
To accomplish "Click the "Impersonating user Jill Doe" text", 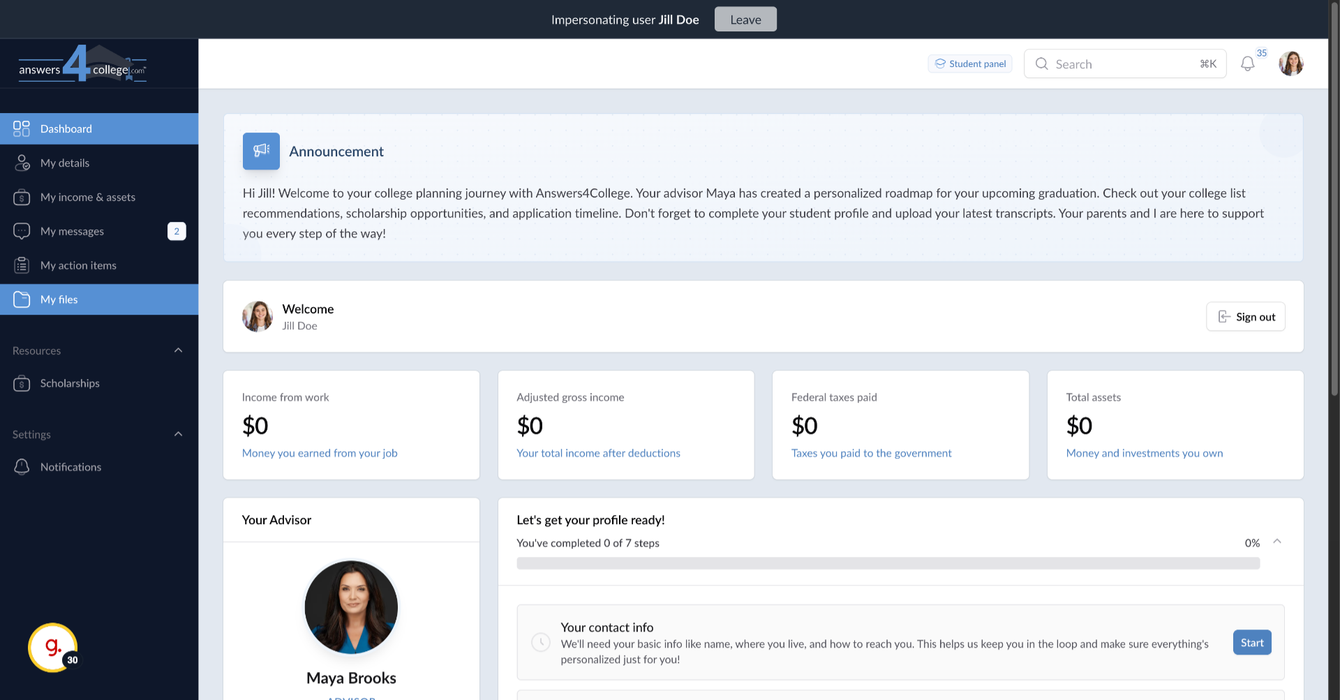I will [625, 20].
